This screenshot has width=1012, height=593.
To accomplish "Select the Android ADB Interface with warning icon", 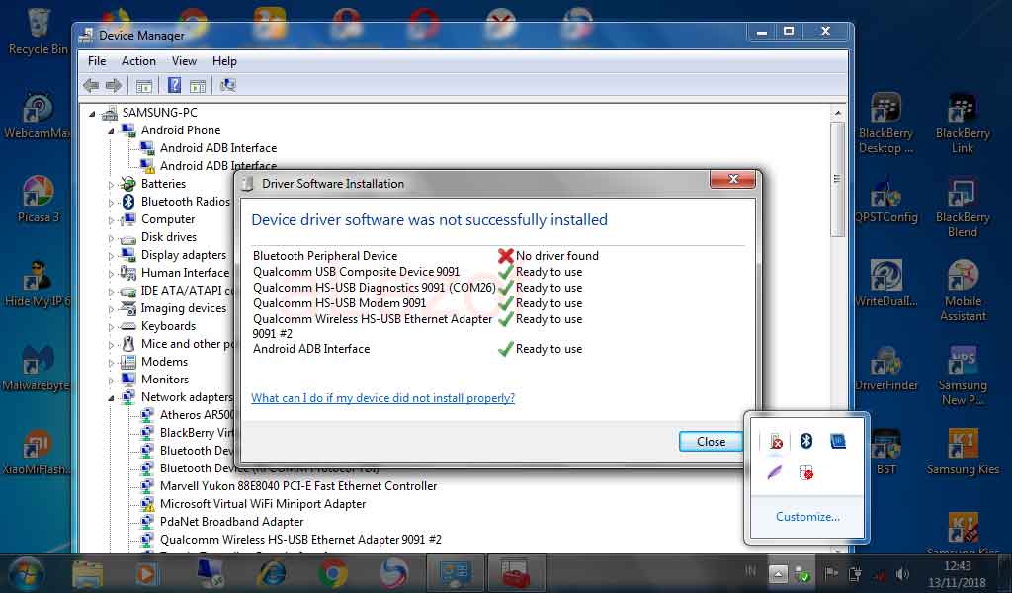I will coord(218,166).
